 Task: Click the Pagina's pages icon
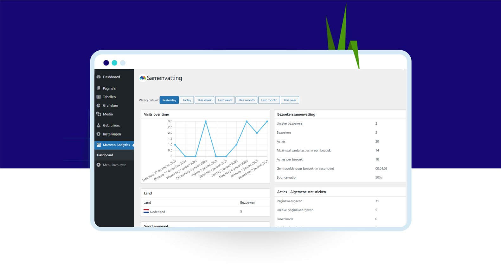pyautogui.click(x=99, y=88)
